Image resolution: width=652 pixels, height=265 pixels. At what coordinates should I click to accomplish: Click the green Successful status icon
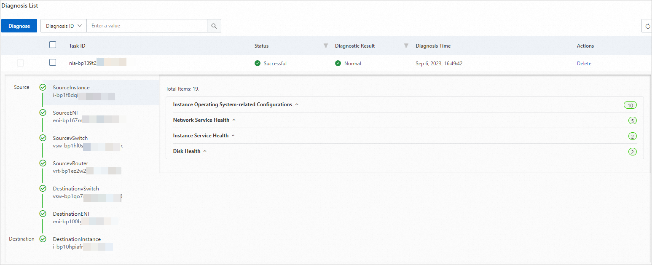pos(258,63)
